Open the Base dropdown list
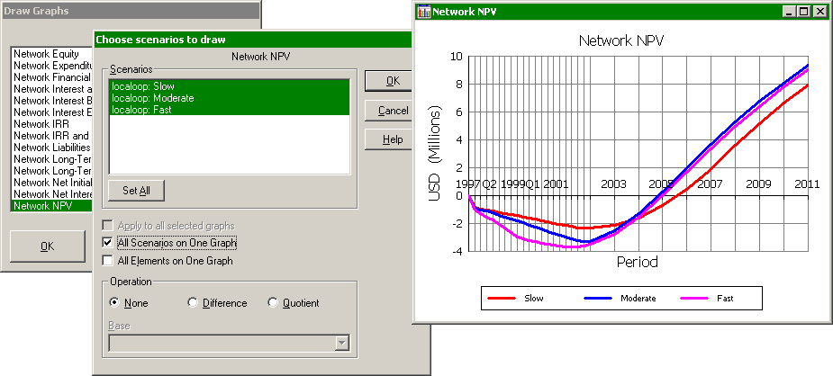 (x=341, y=342)
